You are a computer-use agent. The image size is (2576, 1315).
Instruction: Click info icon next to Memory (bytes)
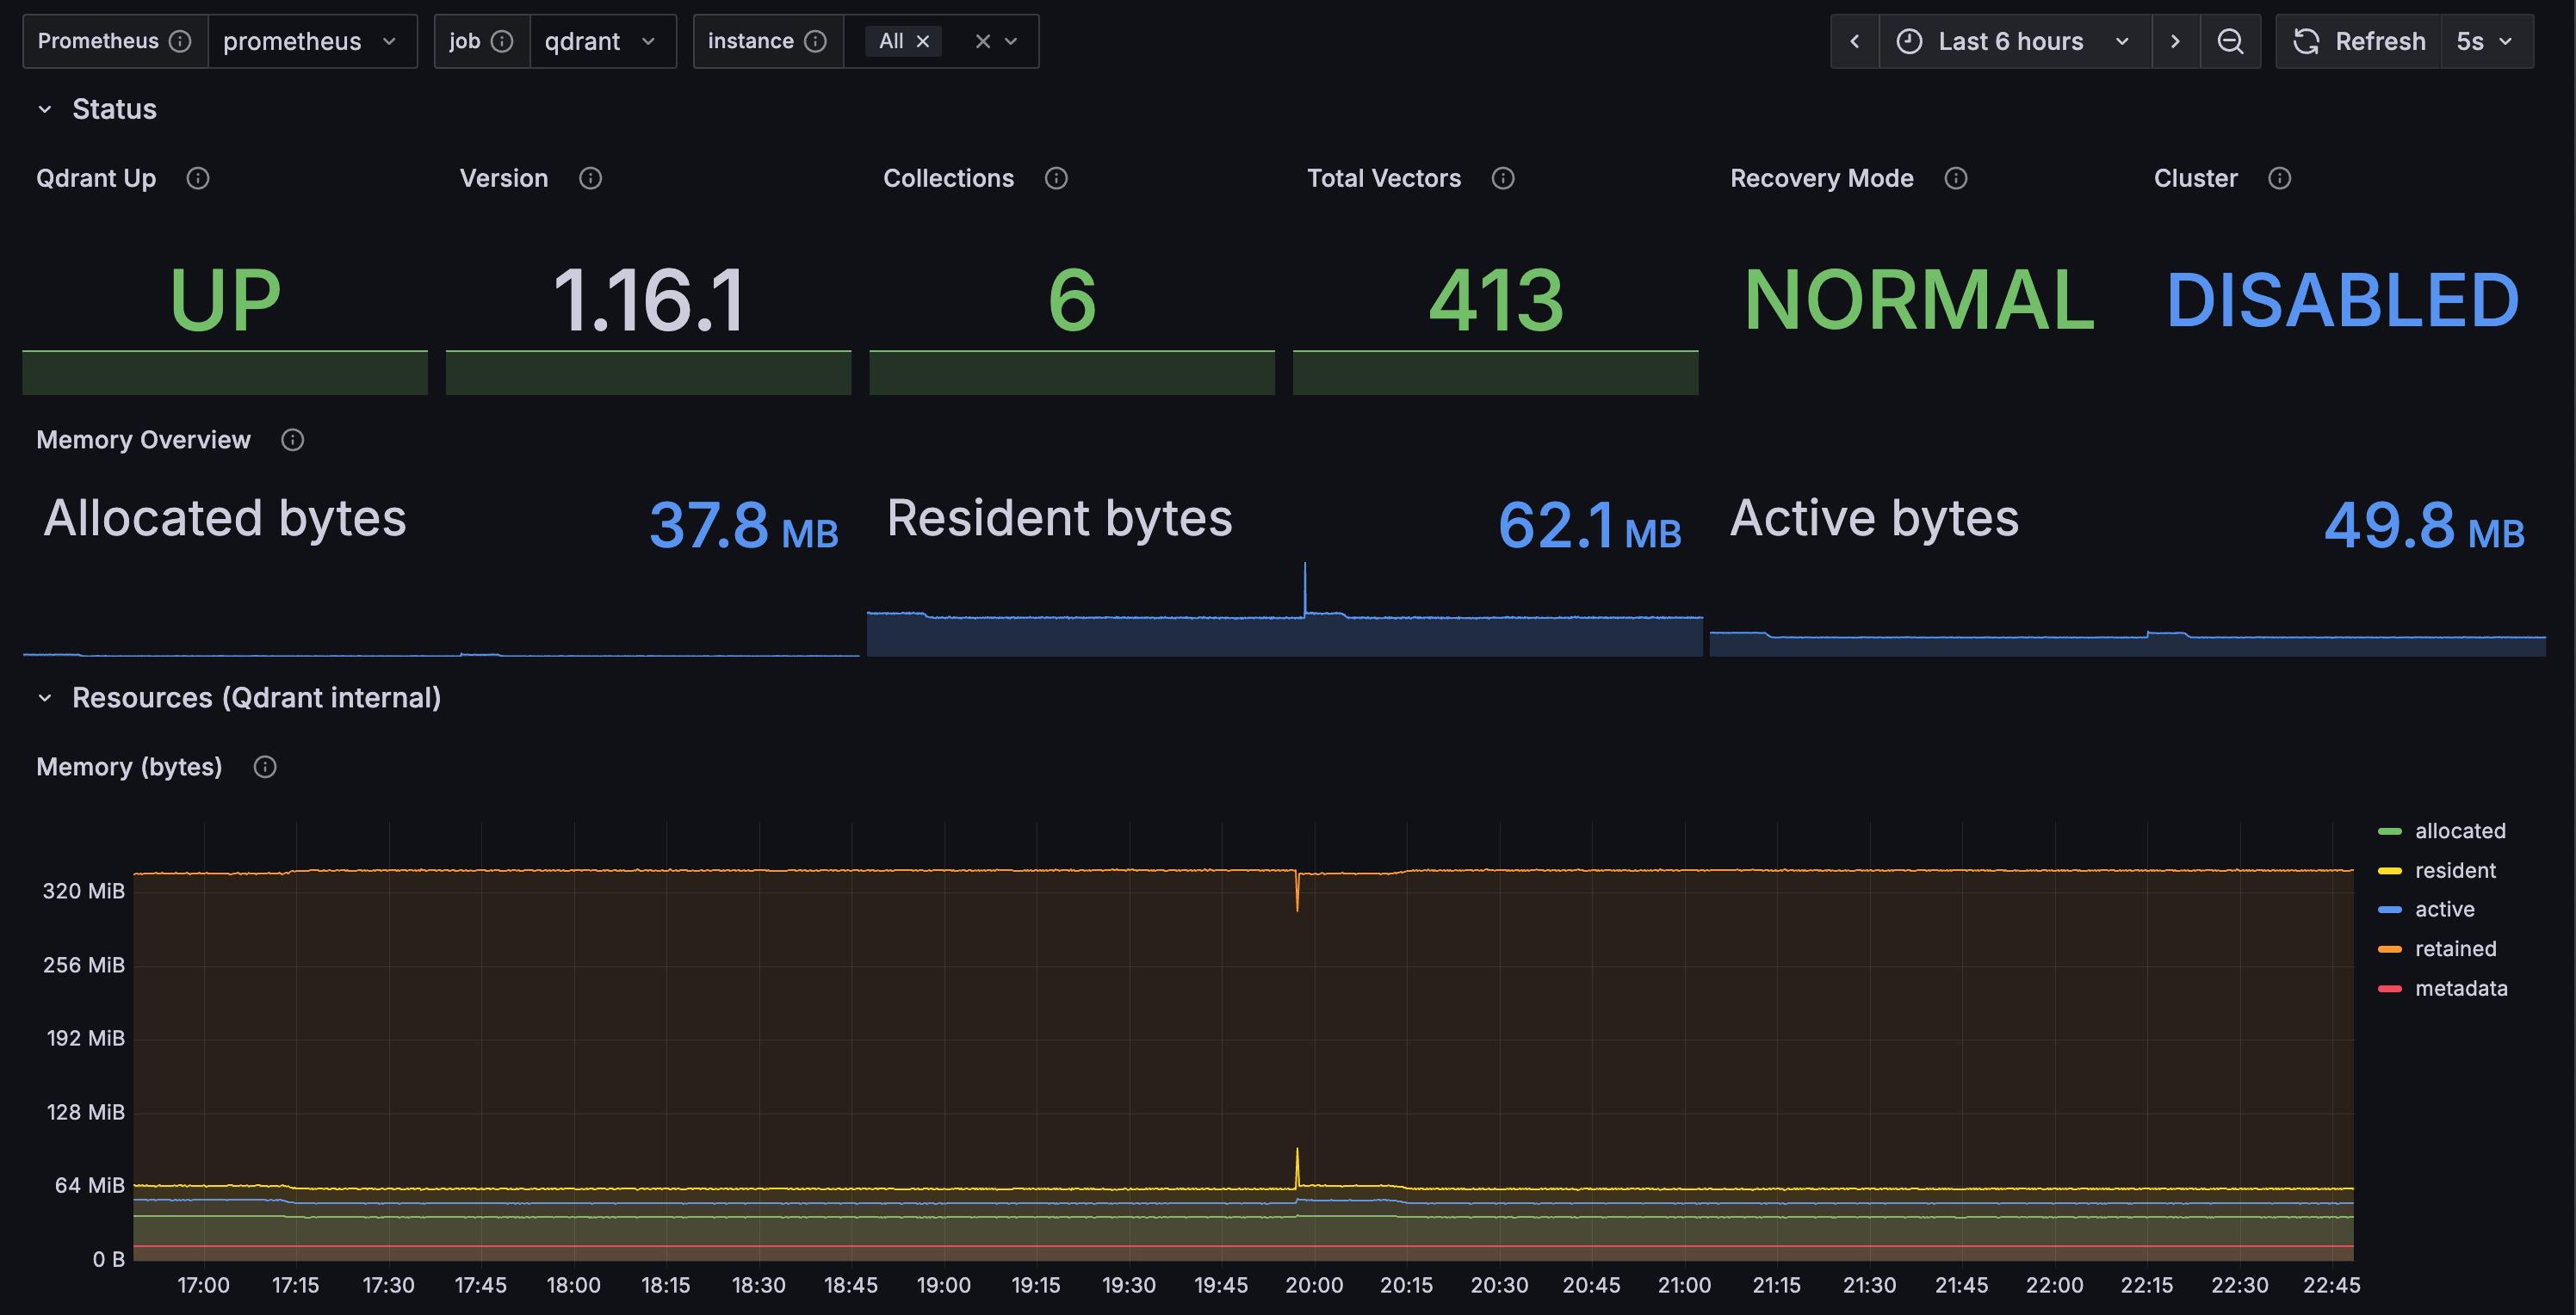pos(264,767)
